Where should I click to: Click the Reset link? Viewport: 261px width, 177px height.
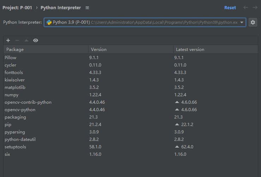230,8
